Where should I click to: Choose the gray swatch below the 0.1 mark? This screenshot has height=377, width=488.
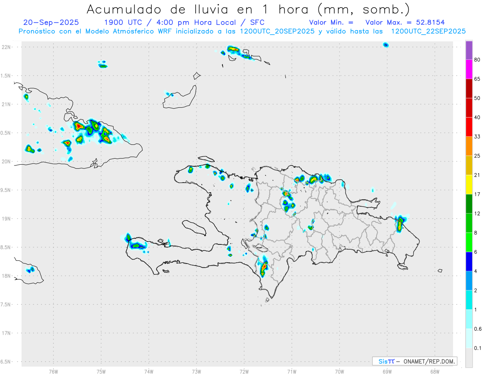469,357
